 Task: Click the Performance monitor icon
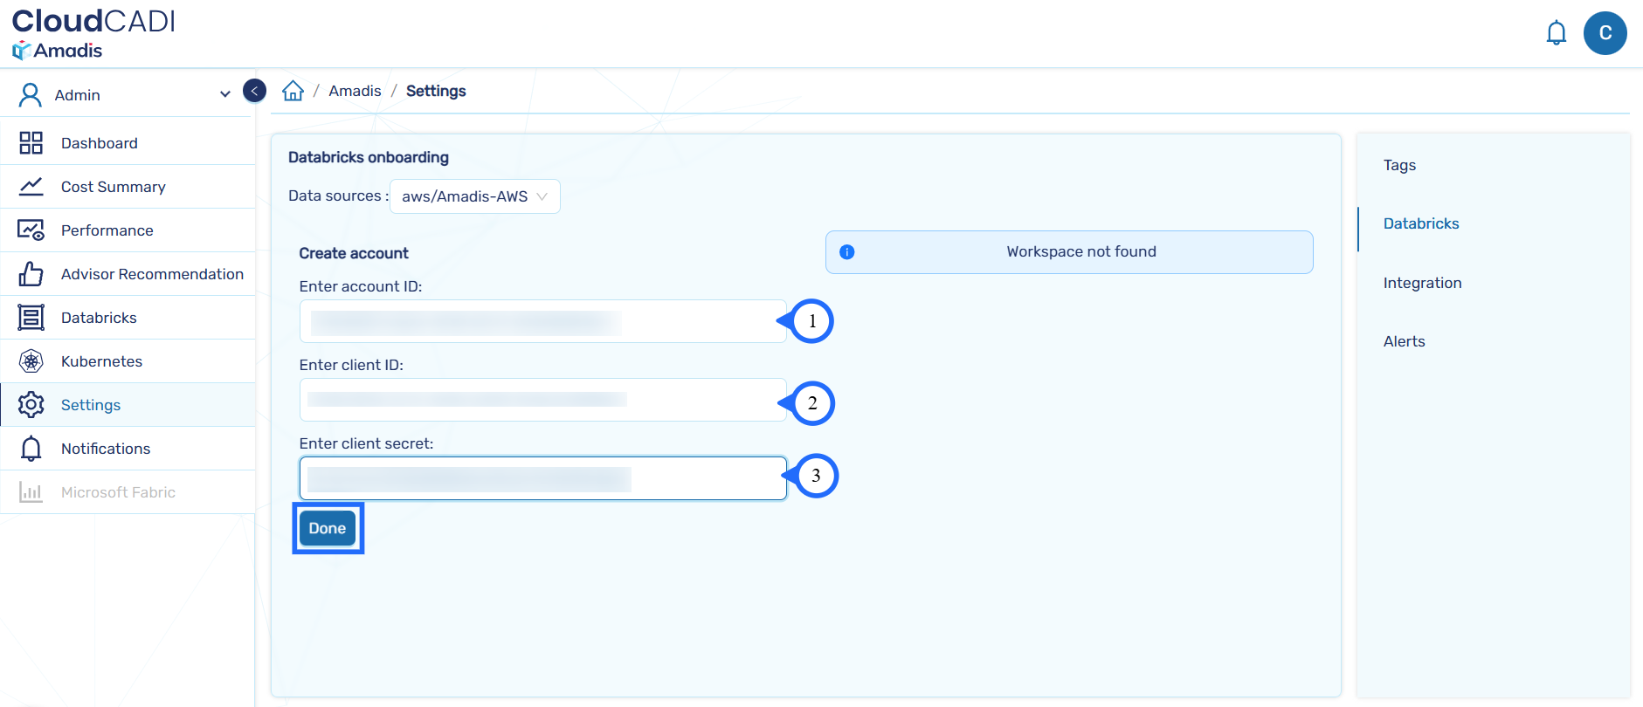pyautogui.click(x=31, y=230)
